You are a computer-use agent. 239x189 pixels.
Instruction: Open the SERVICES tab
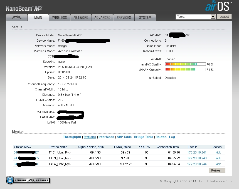[x=124, y=17]
